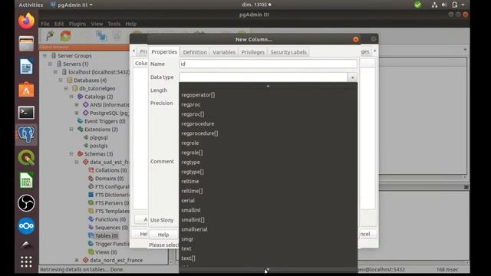Click the connect plug toolbar icon
The width and height of the screenshot is (491, 276).
tap(50, 36)
